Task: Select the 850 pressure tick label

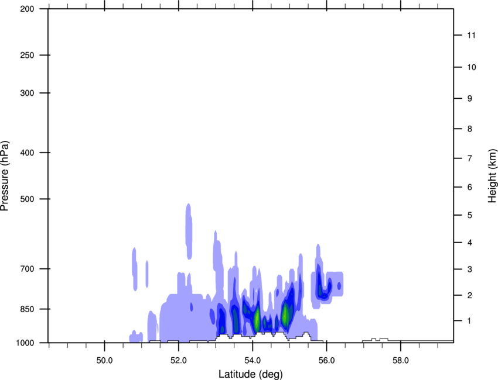Action: pos(27,309)
